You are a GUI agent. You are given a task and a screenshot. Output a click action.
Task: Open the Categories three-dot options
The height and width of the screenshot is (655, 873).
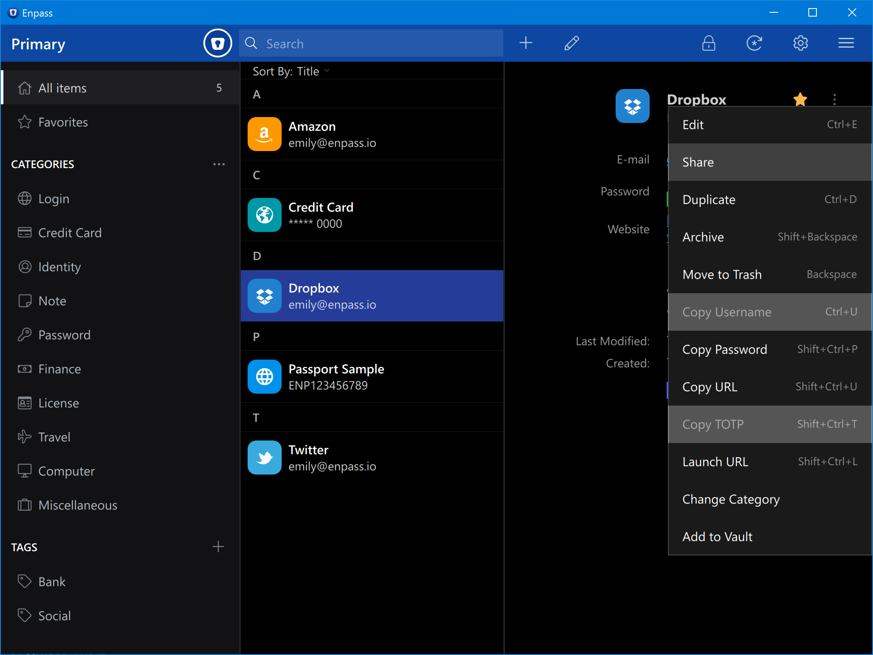coord(219,164)
